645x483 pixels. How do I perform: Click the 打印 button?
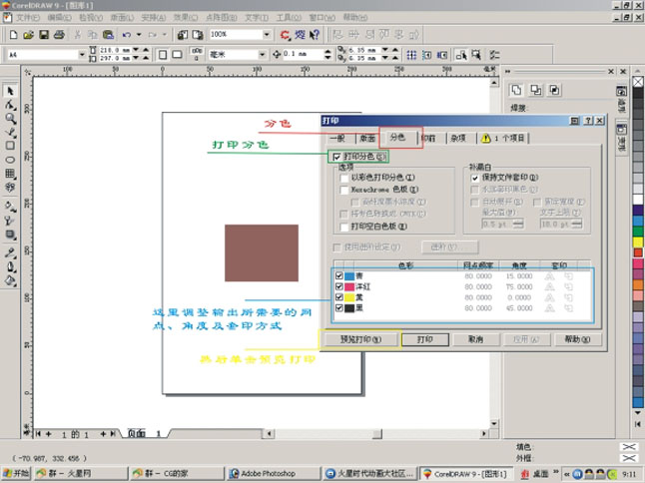click(x=425, y=339)
